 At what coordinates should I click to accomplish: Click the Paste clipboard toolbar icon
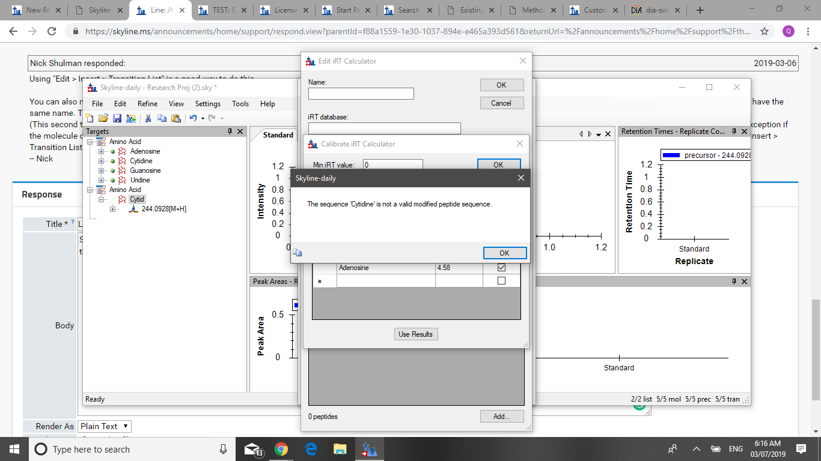click(175, 118)
